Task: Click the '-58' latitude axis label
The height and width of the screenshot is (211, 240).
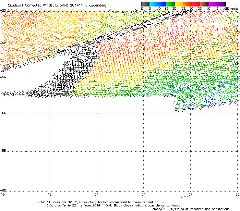Action: (x=3, y=151)
